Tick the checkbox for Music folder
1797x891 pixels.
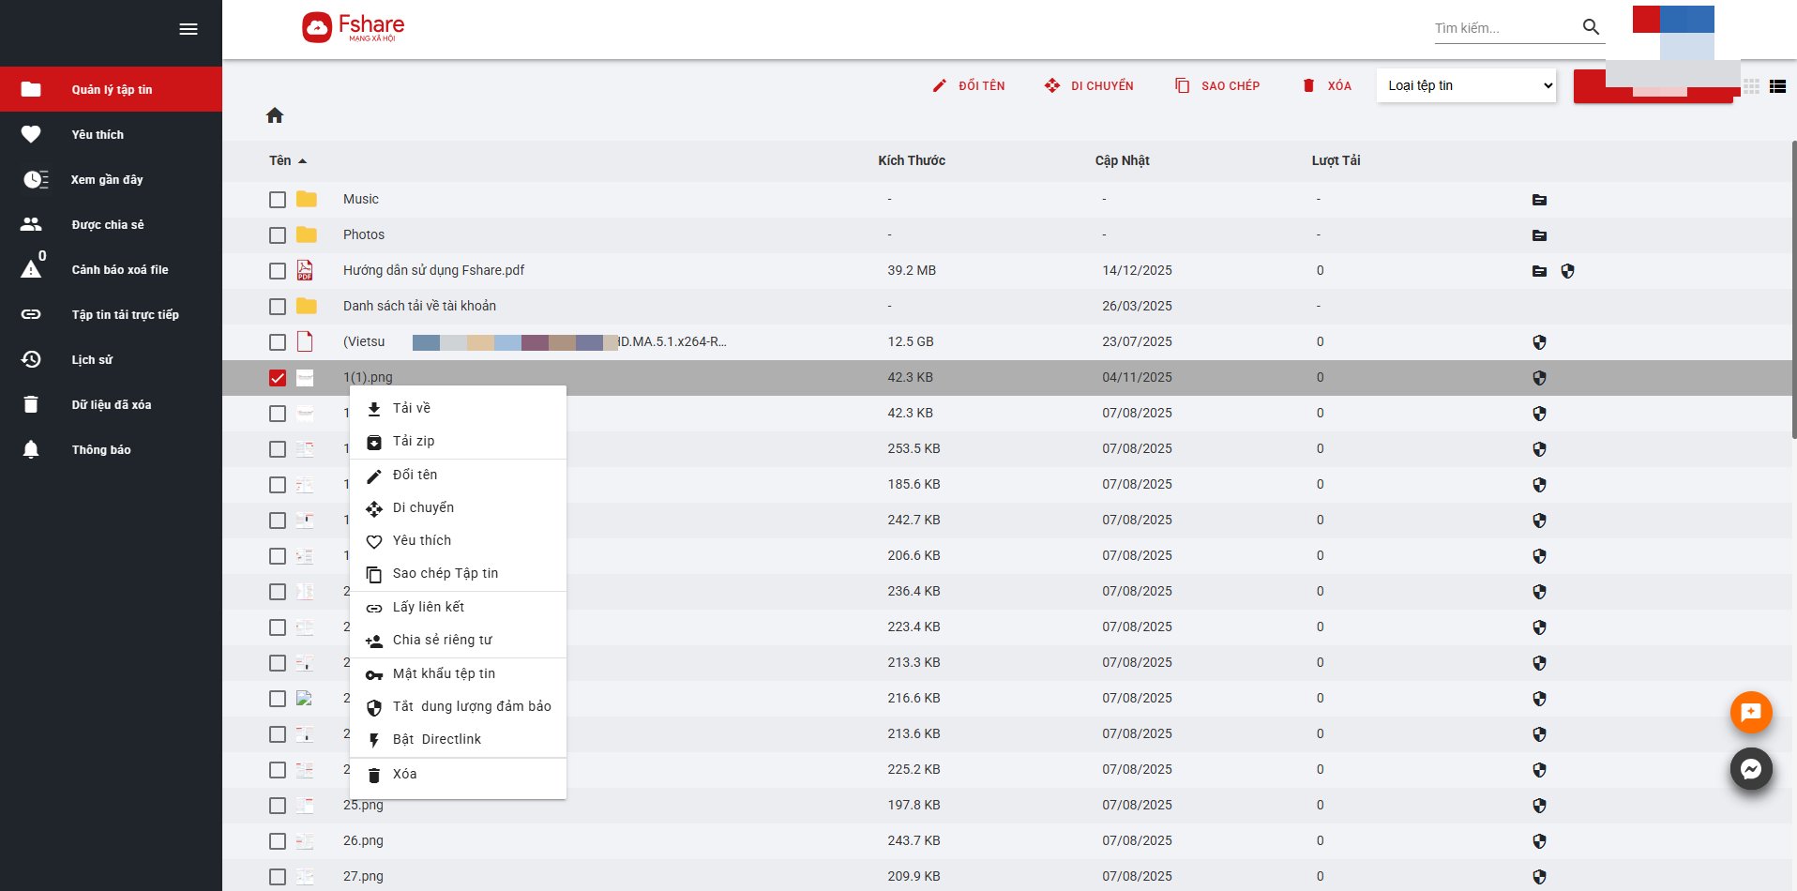pos(278,200)
